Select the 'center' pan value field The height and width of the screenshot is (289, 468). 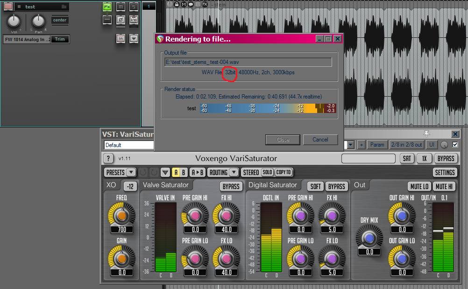click(60, 20)
